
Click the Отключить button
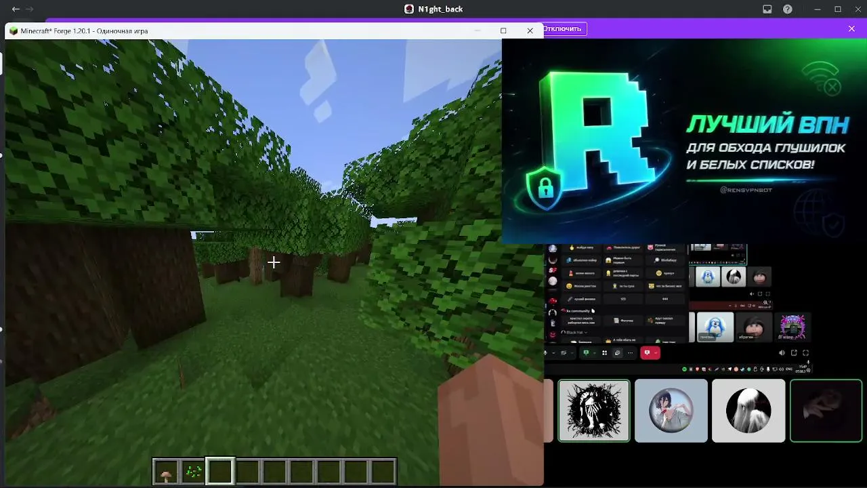click(x=563, y=29)
